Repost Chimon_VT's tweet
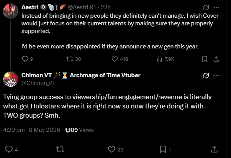The height and width of the screenshot is (158, 231). click(x=60, y=149)
